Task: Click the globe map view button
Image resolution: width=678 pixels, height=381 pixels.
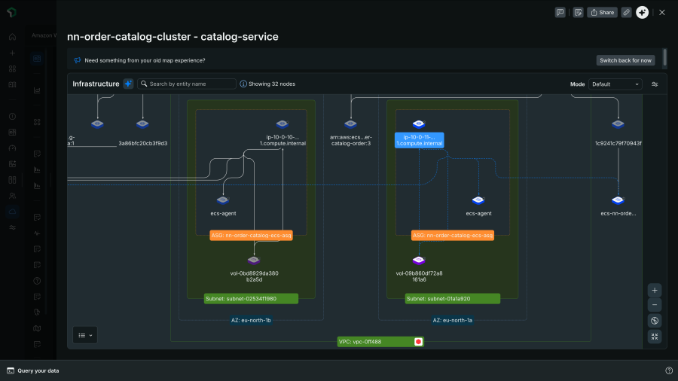Action: coord(655,321)
